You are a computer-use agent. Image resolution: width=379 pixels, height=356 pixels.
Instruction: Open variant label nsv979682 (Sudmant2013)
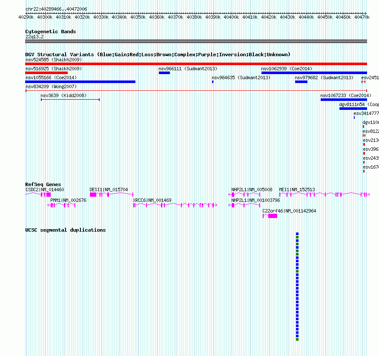tap(324, 78)
